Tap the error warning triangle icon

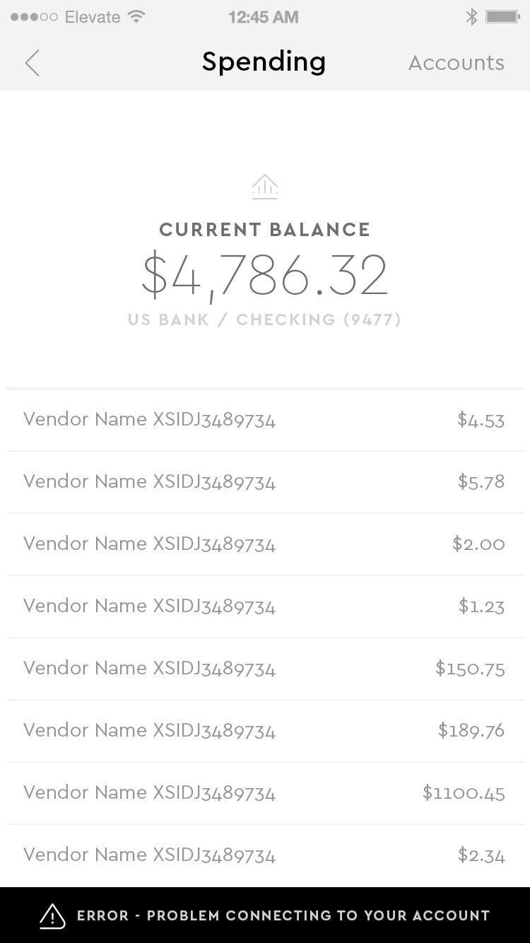tap(52, 916)
